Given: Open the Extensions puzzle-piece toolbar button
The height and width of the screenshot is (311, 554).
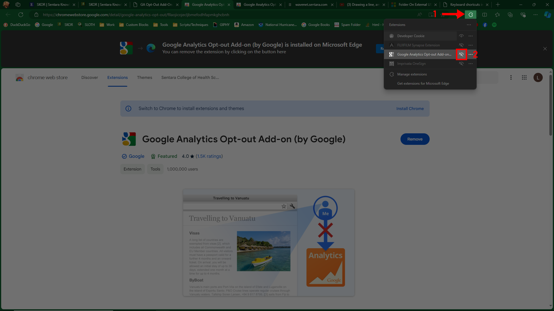Looking at the screenshot, I should [x=471, y=15].
